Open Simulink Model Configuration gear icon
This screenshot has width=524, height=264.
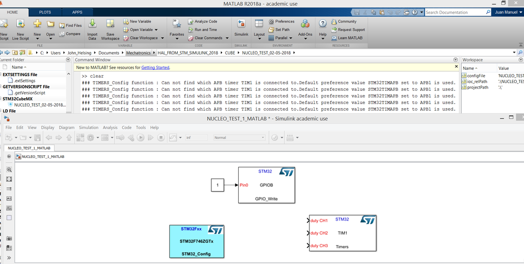point(90,138)
